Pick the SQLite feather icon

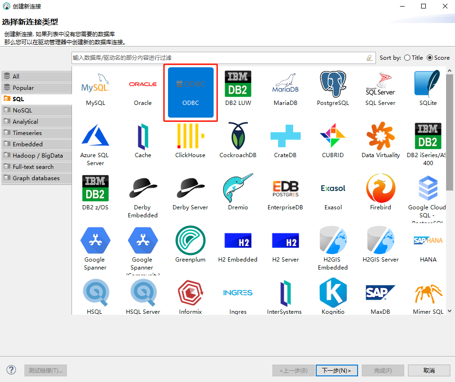click(428, 84)
